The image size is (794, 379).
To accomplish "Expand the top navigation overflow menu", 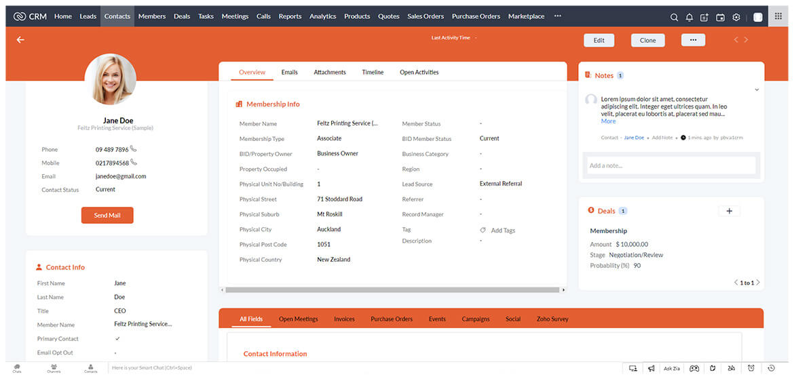I will point(557,16).
